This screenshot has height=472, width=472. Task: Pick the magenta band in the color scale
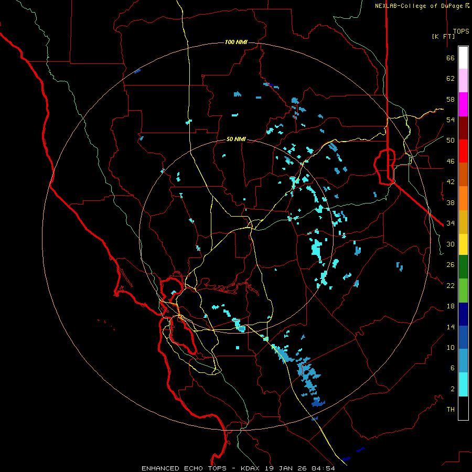point(463,104)
